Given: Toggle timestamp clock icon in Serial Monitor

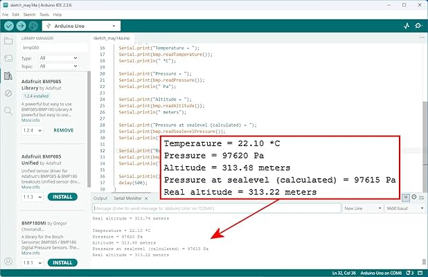Looking at the screenshot, I should tap(414, 197).
